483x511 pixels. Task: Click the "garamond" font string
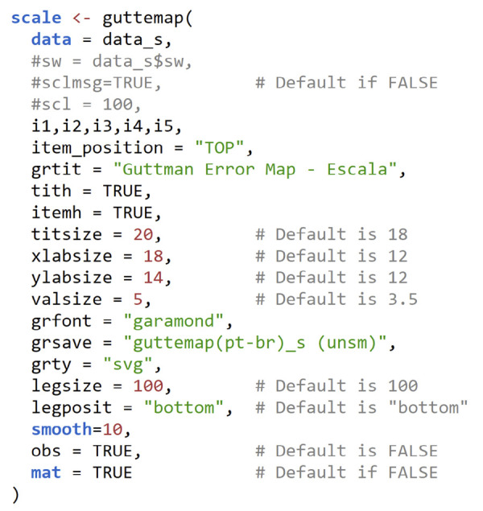coord(173,321)
